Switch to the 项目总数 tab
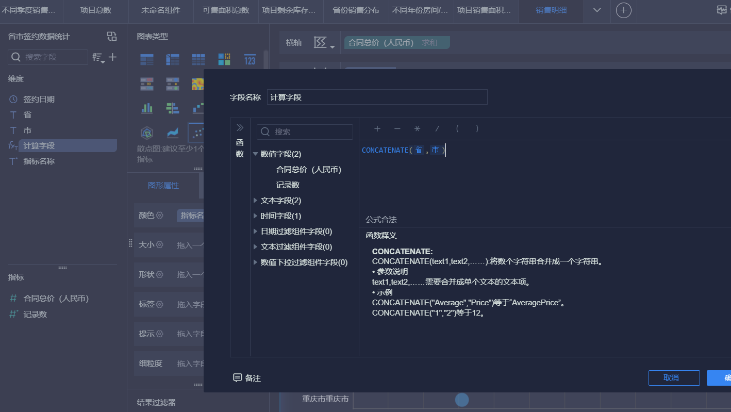Viewport: 731px width, 412px height. pyautogui.click(x=95, y=10)
